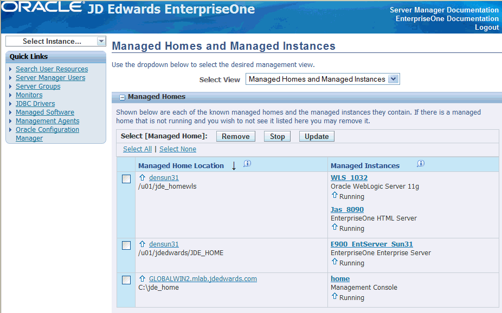Screen dimensions: 502x313
Task: Click up-arrow icon beside GLOBALWIN2.mlab.jdedwards.com
Action: [143, 278]
